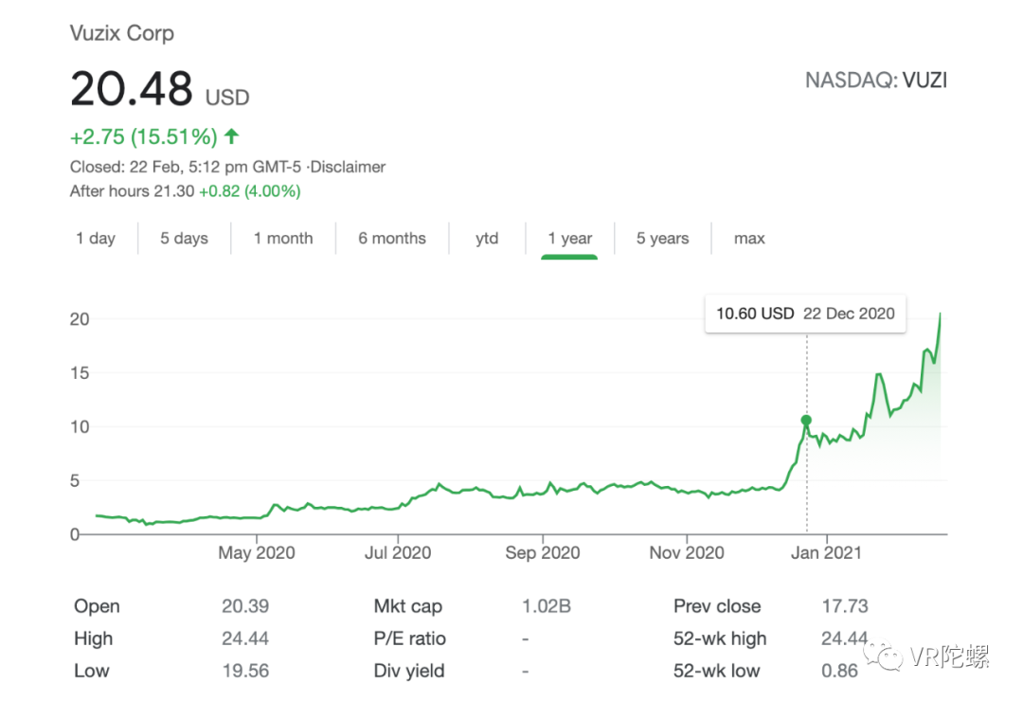Click the Jan 2021 axis label

point(827,553)
